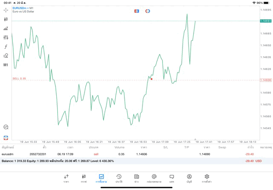This screenshot has width=273, height=190.
Task: Open the ประวัติ history tab
Action: coord(119,178)
